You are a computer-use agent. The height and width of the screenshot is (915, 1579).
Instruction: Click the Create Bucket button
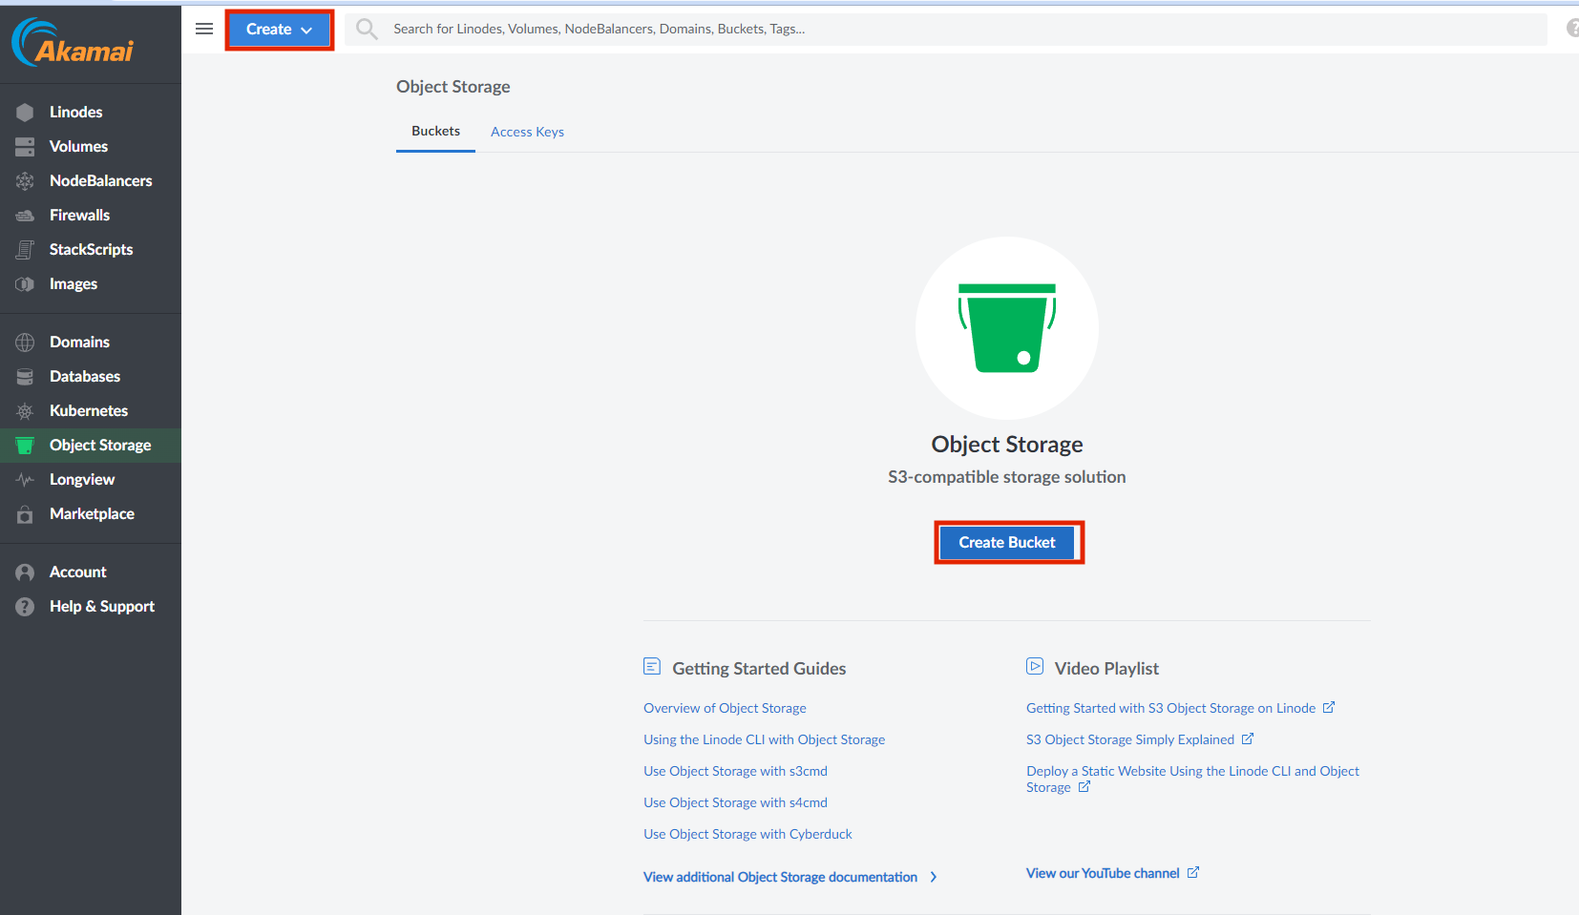pos(1007,542)
